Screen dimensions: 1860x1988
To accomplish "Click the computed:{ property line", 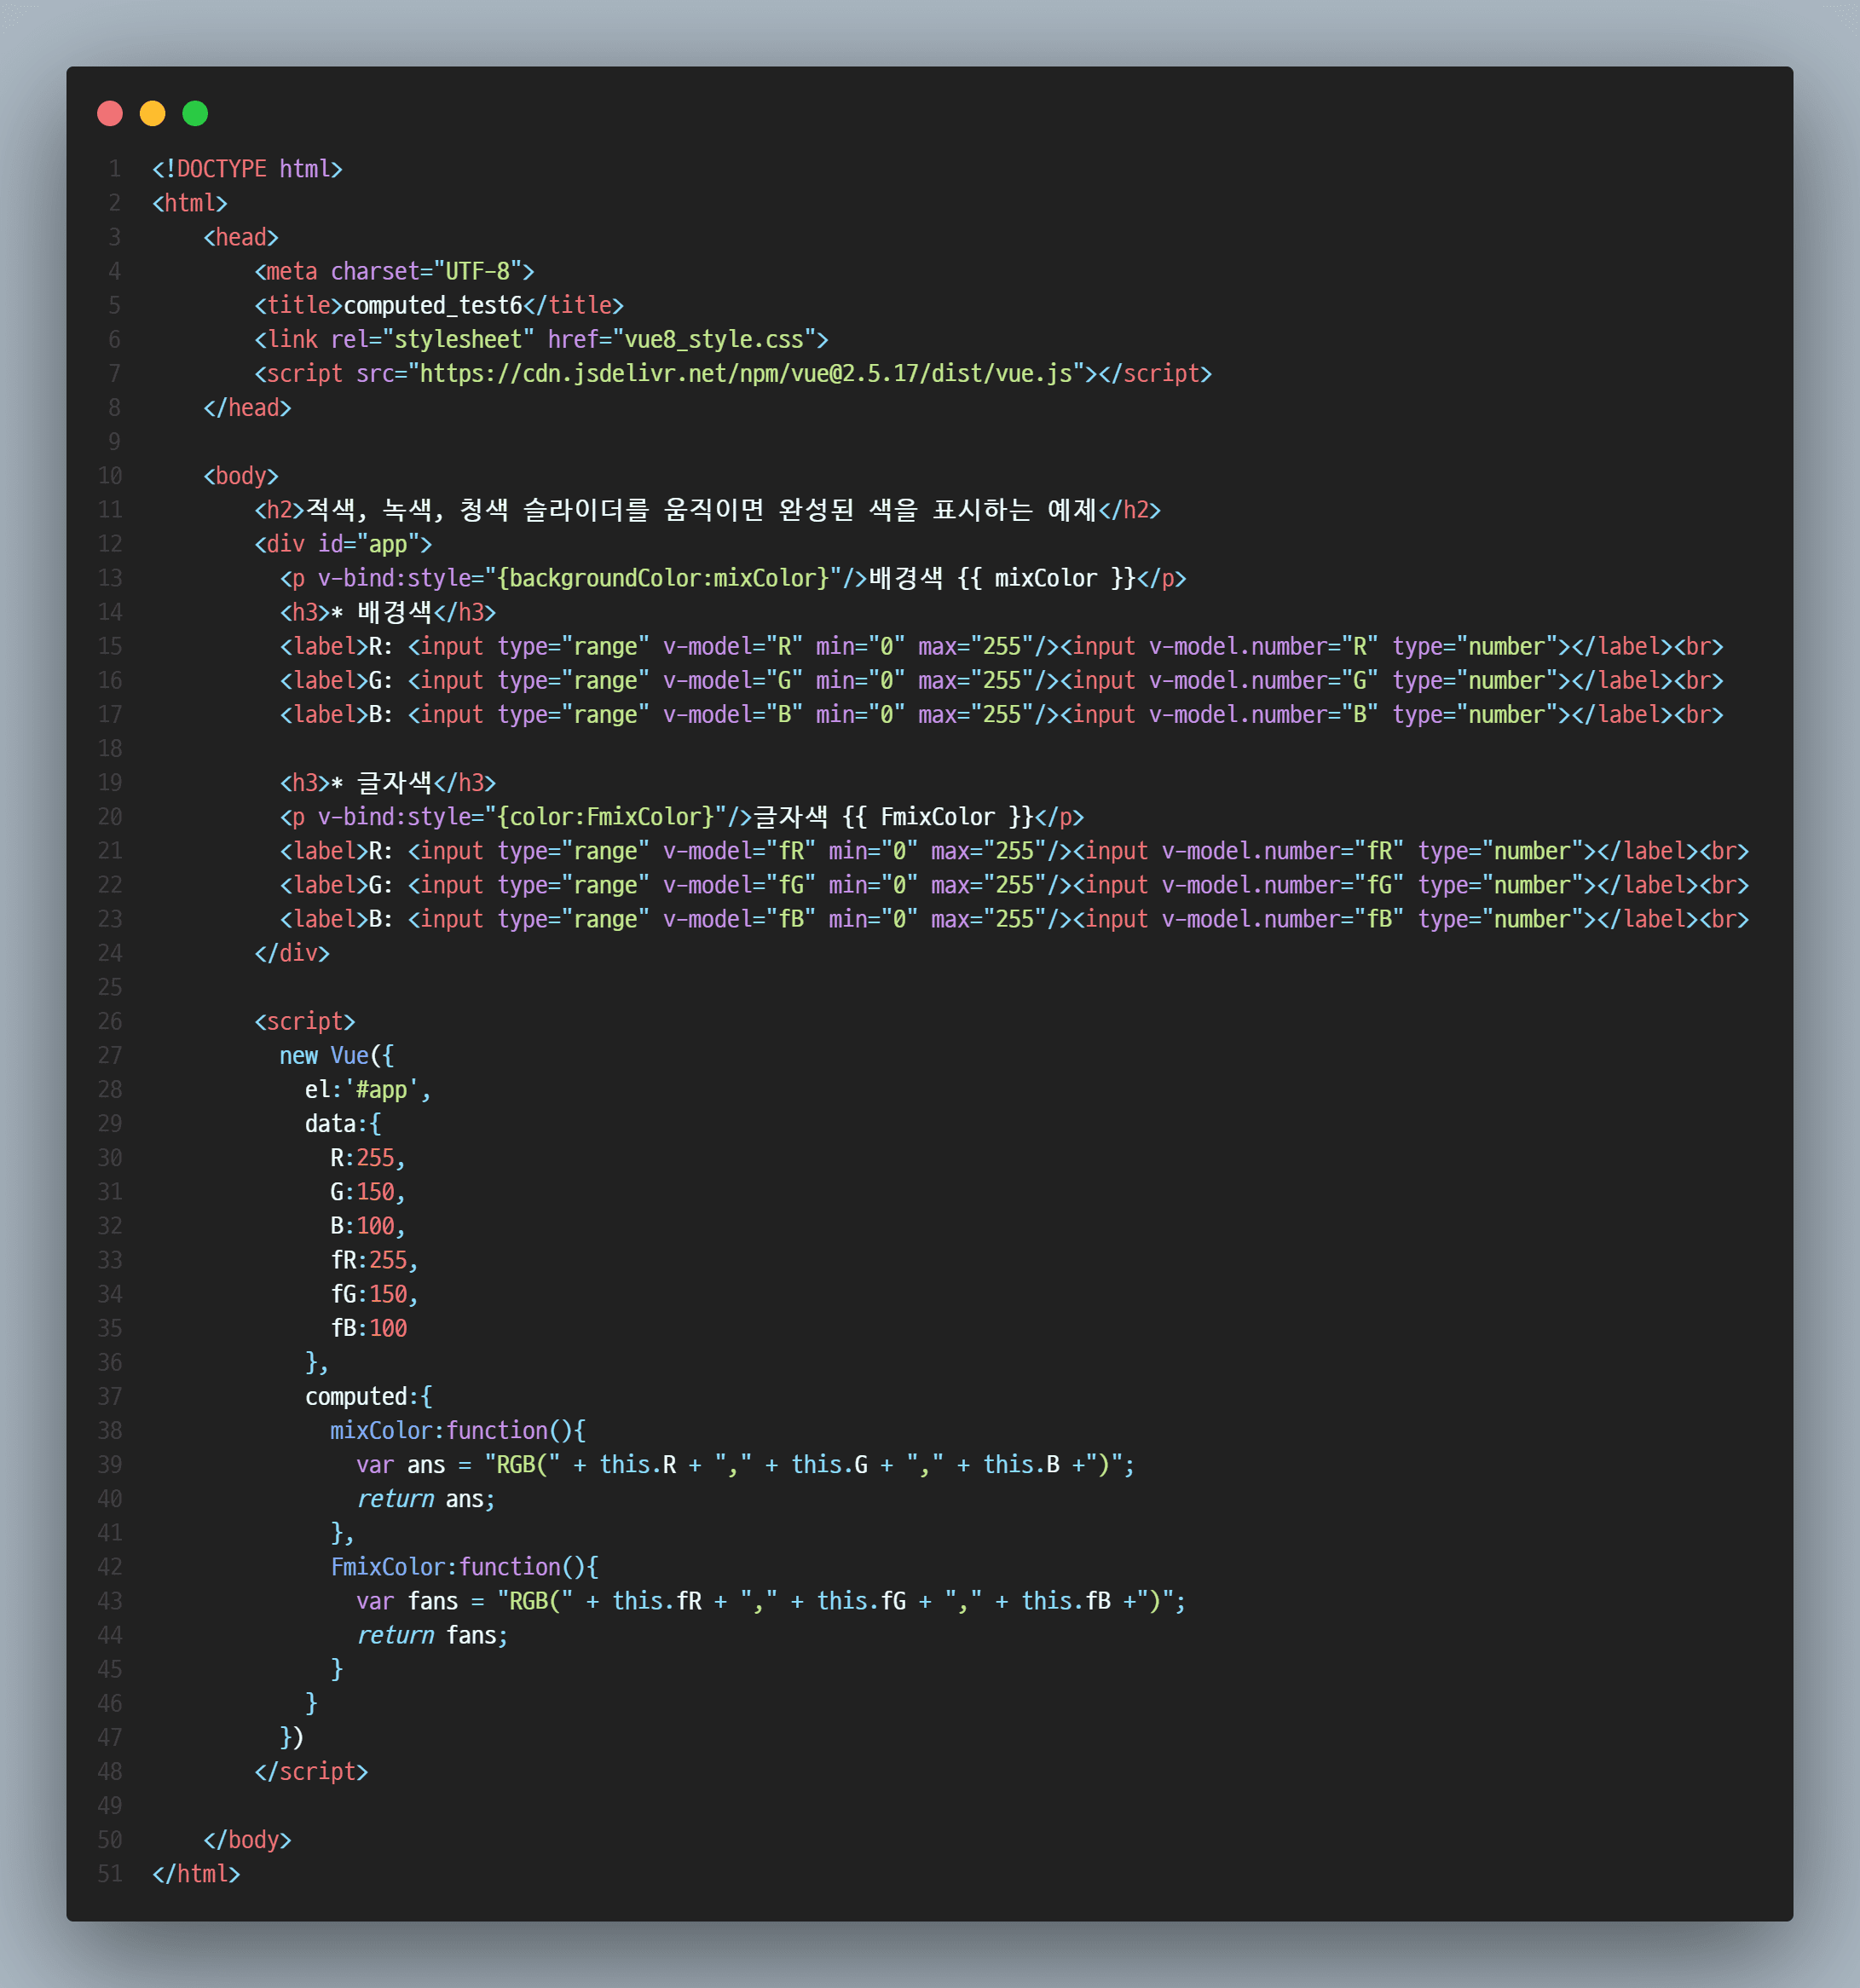I will click(x=368, y=1396).
